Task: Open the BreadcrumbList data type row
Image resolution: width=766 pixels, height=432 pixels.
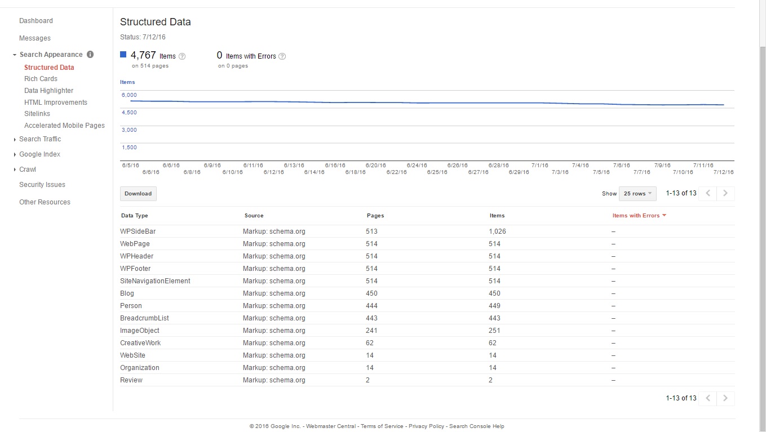Action: [x=144, y=318]
